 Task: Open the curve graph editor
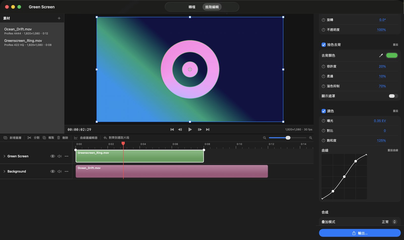[x=86, y=138]
